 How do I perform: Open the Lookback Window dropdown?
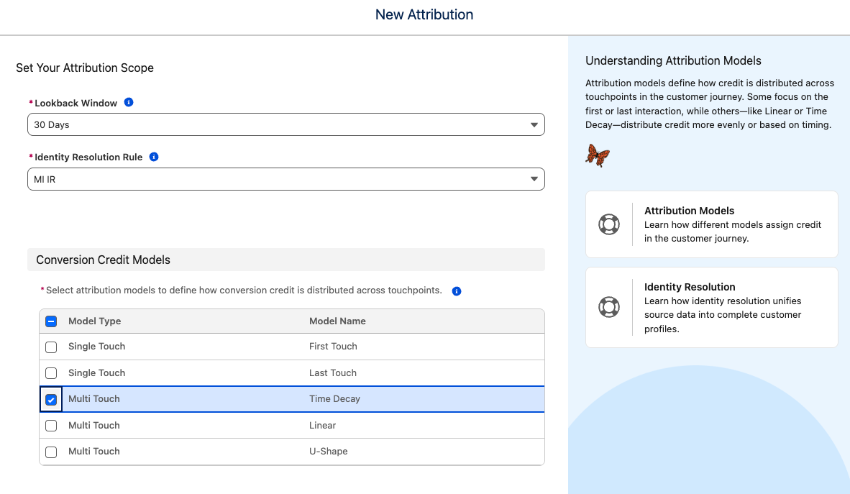click(x=285, y=124)
